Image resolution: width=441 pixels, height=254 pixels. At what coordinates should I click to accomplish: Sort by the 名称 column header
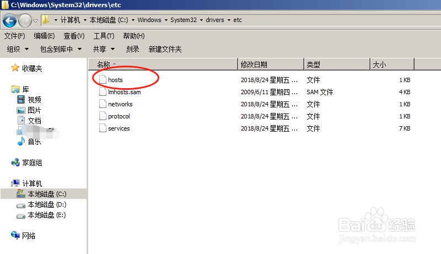coord(163,64)
